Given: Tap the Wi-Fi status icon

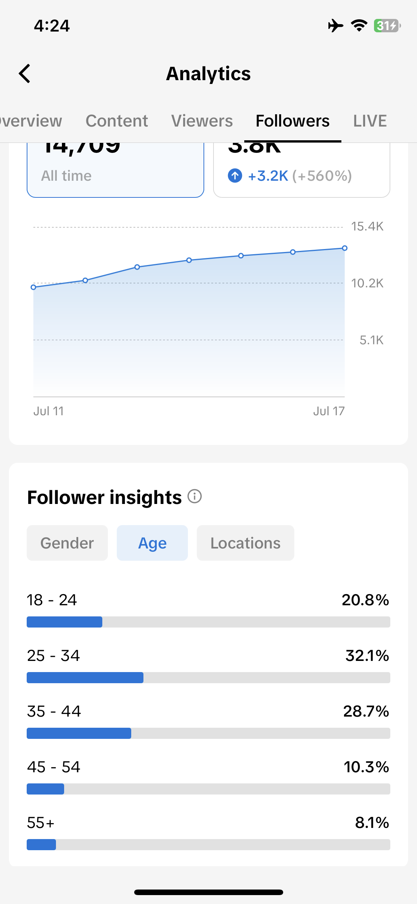Looking at the screenshot, I should click(359, 26).
